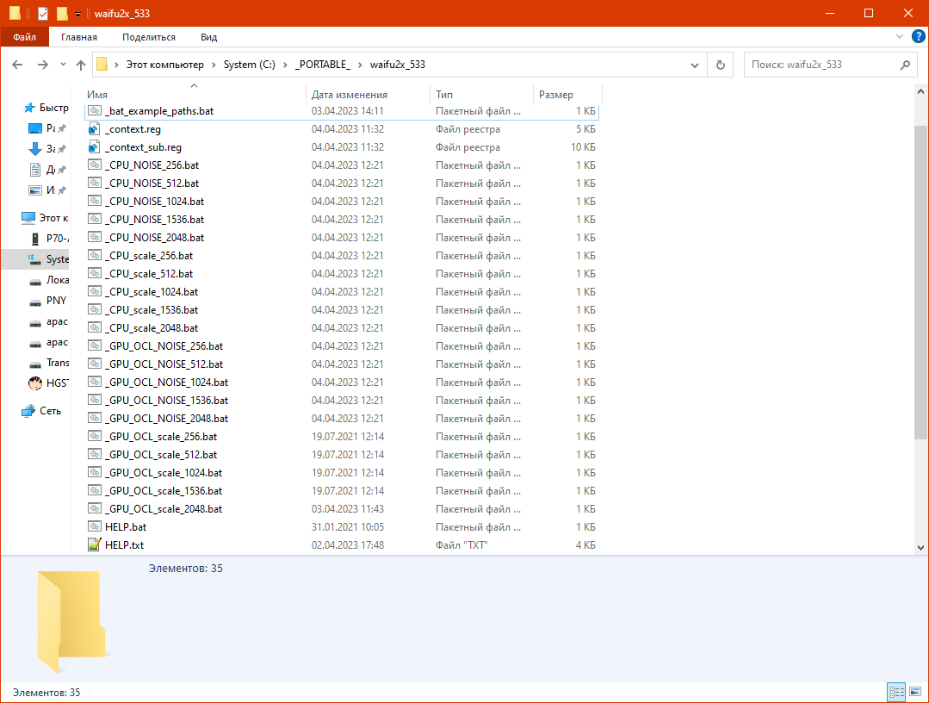Switch to details view layout icon
This screenshot has width=929, height=703.
coord(896,692)
